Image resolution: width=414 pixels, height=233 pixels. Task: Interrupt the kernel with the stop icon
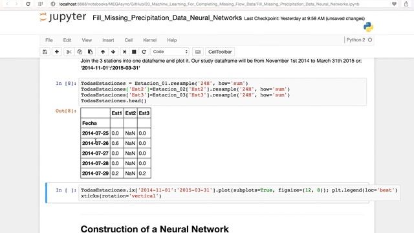(x=134, y=52)
